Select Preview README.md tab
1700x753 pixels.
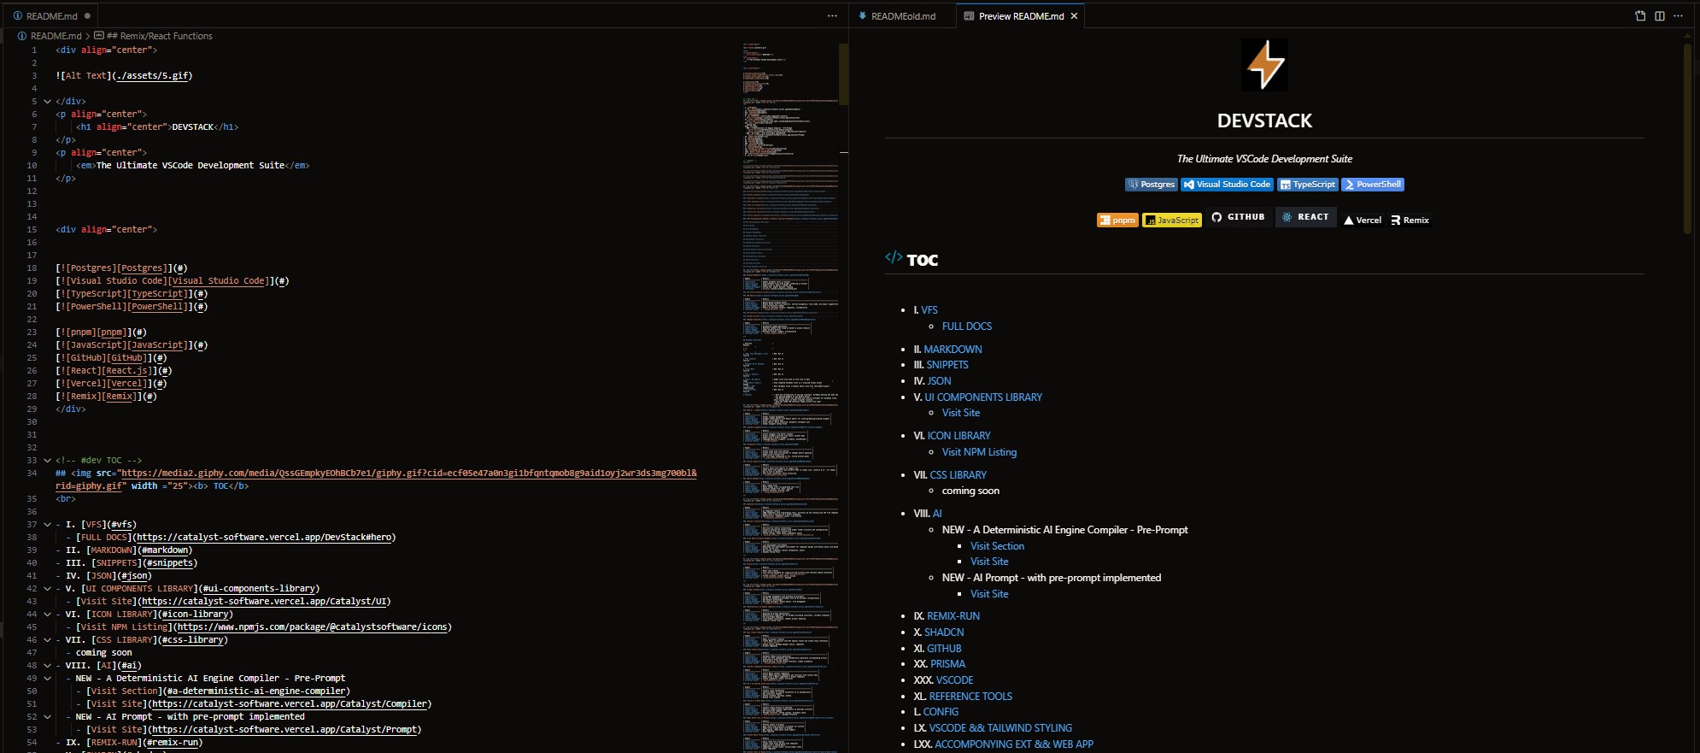click(x=1022, y=16)
